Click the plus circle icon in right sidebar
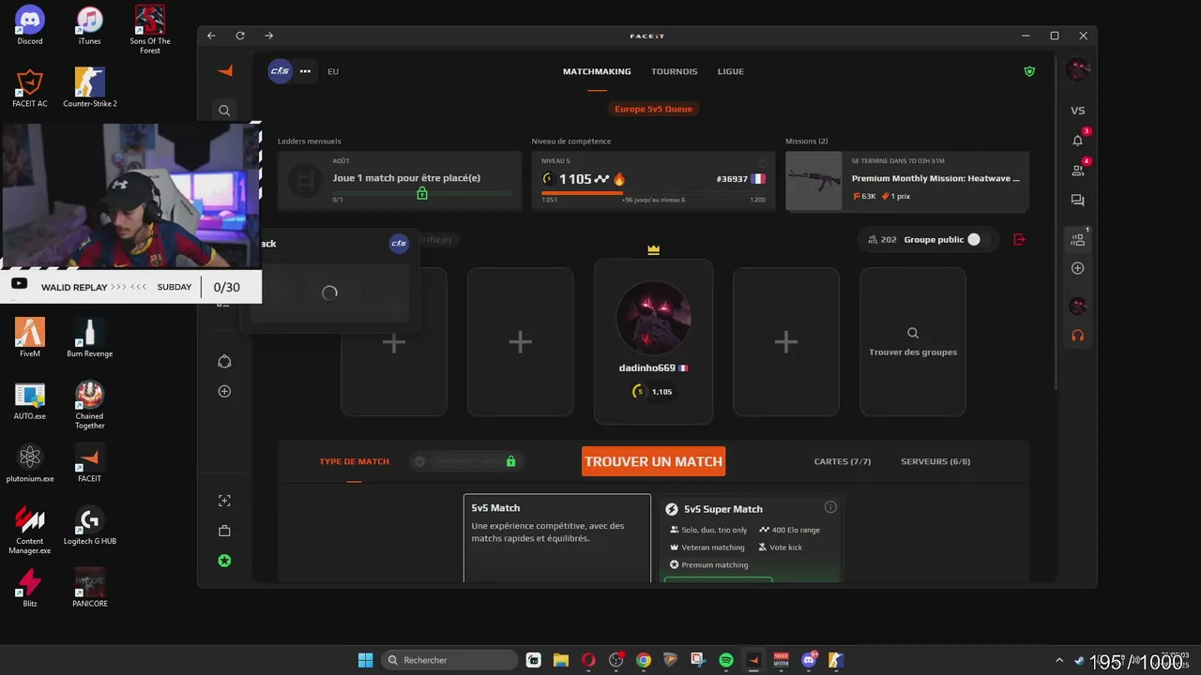 [x=1078, y=268]
